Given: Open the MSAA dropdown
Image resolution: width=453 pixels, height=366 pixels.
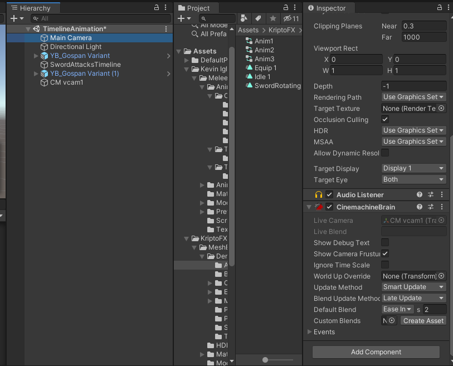Looking at the screenshot, I should (413, 141).
